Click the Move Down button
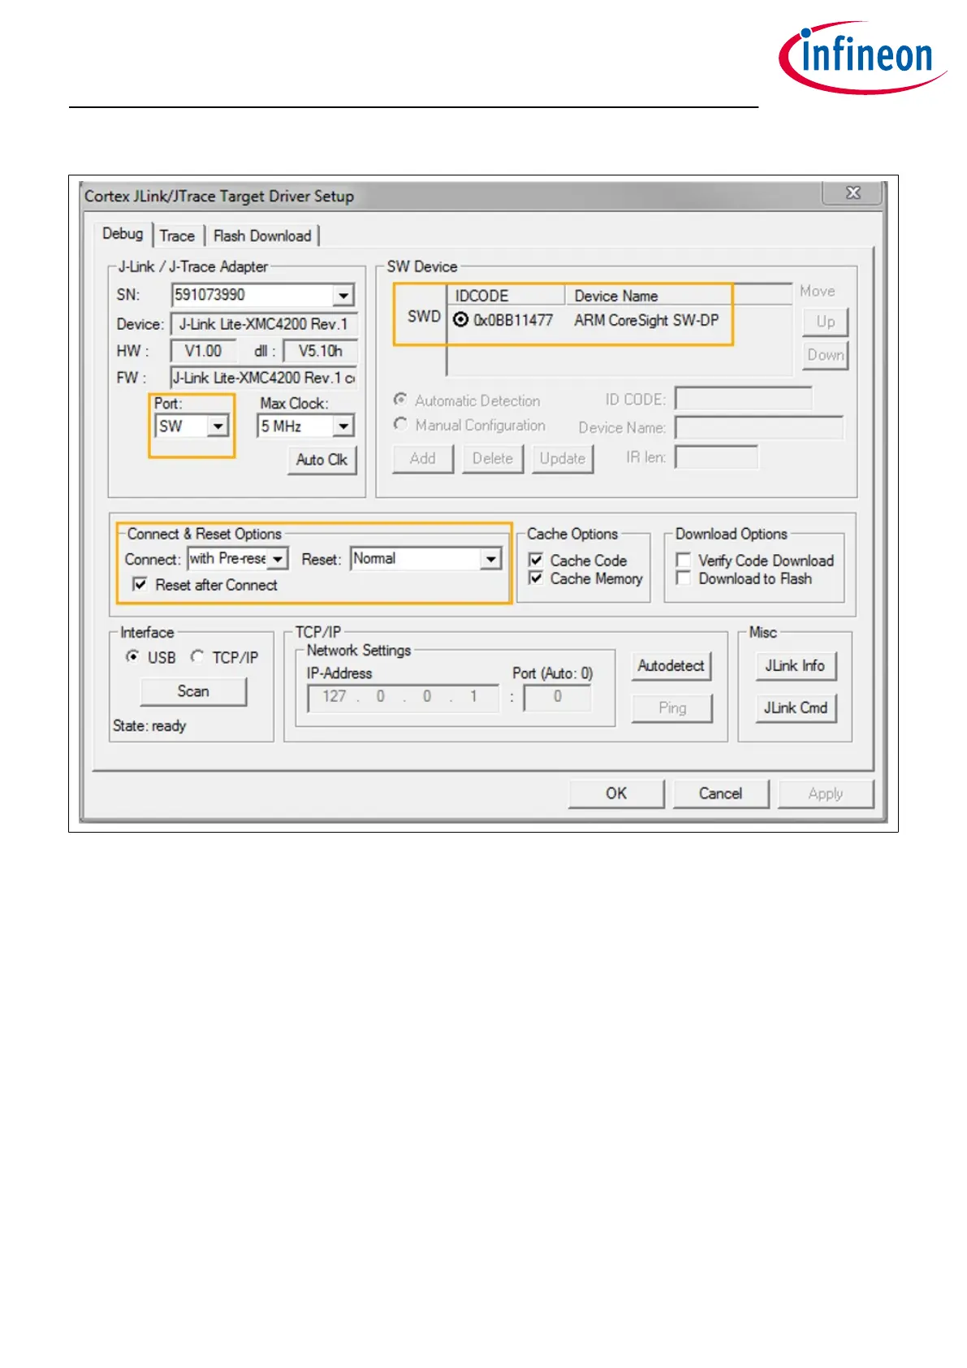Screen dimensions: 967x1368 pyautogui.click(x=826, y=355)
